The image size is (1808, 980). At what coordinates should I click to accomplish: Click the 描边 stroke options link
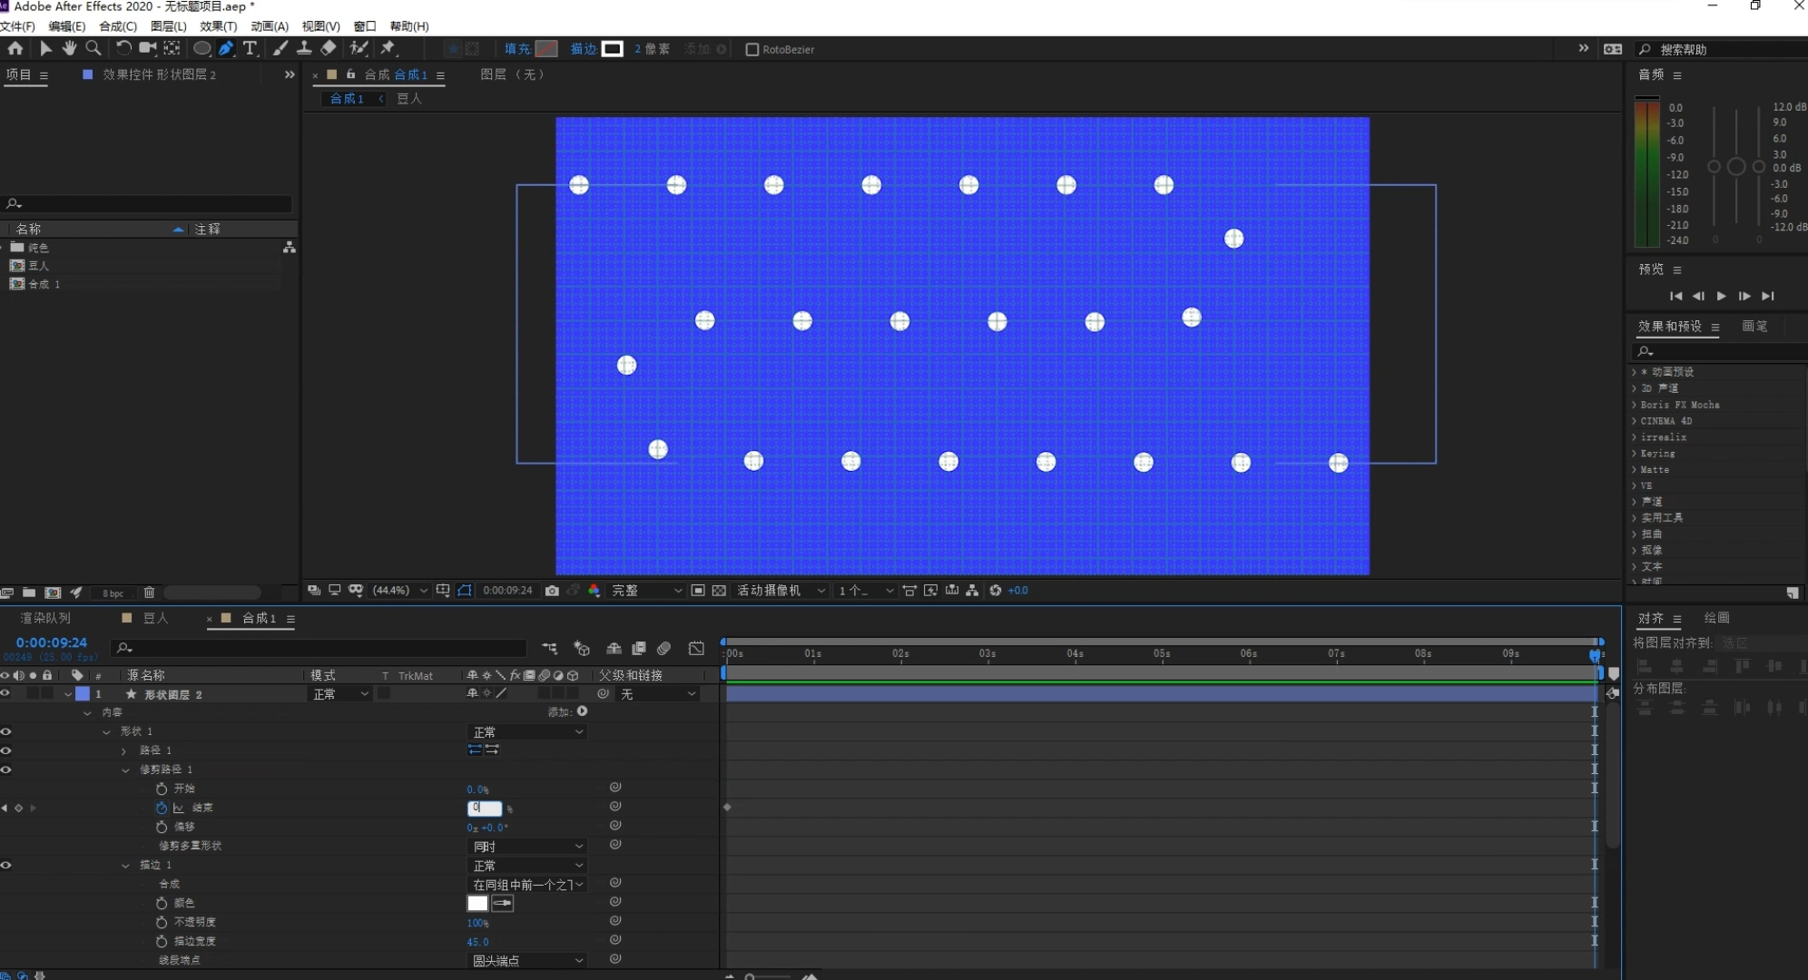(x=583, y=49)
